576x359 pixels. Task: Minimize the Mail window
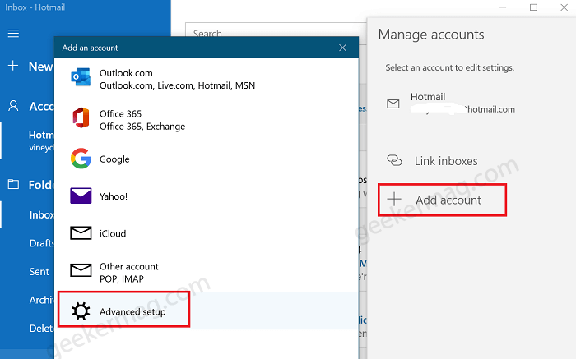pos(503,7)
